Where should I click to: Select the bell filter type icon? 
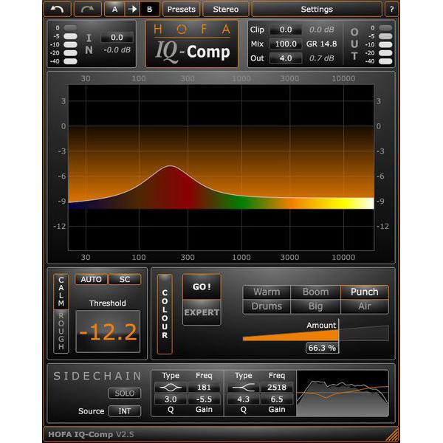click(x=171, y=388)
